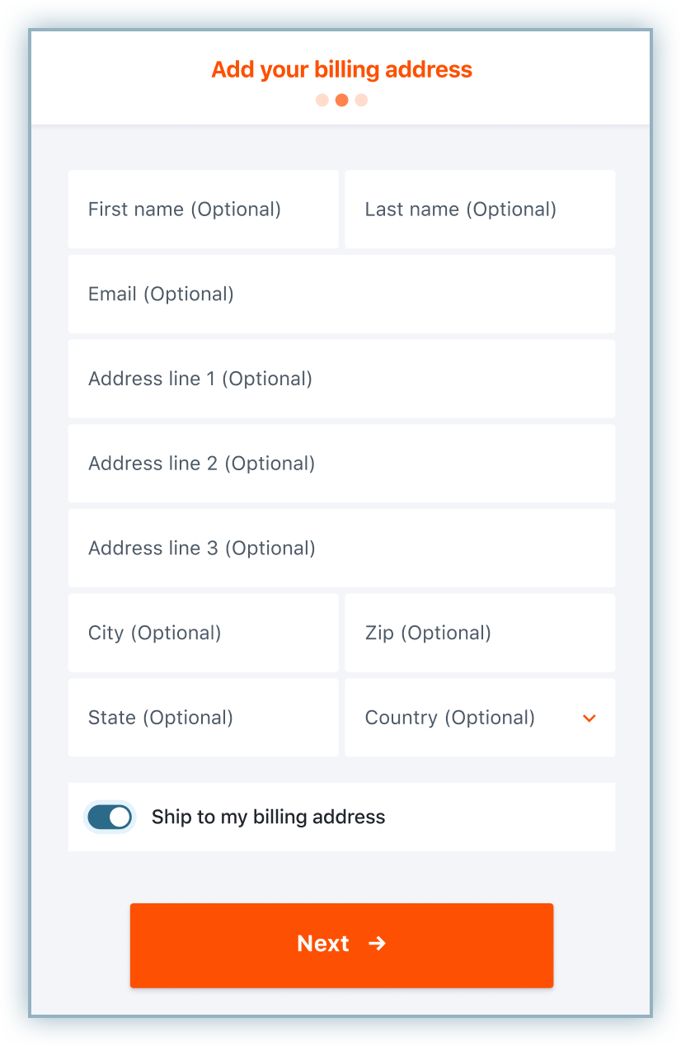The height and width of the screenshot is (1046, 681).
Task: Focus the Address line 1 field
Action: pyautogui.click(x=341, y=379)
